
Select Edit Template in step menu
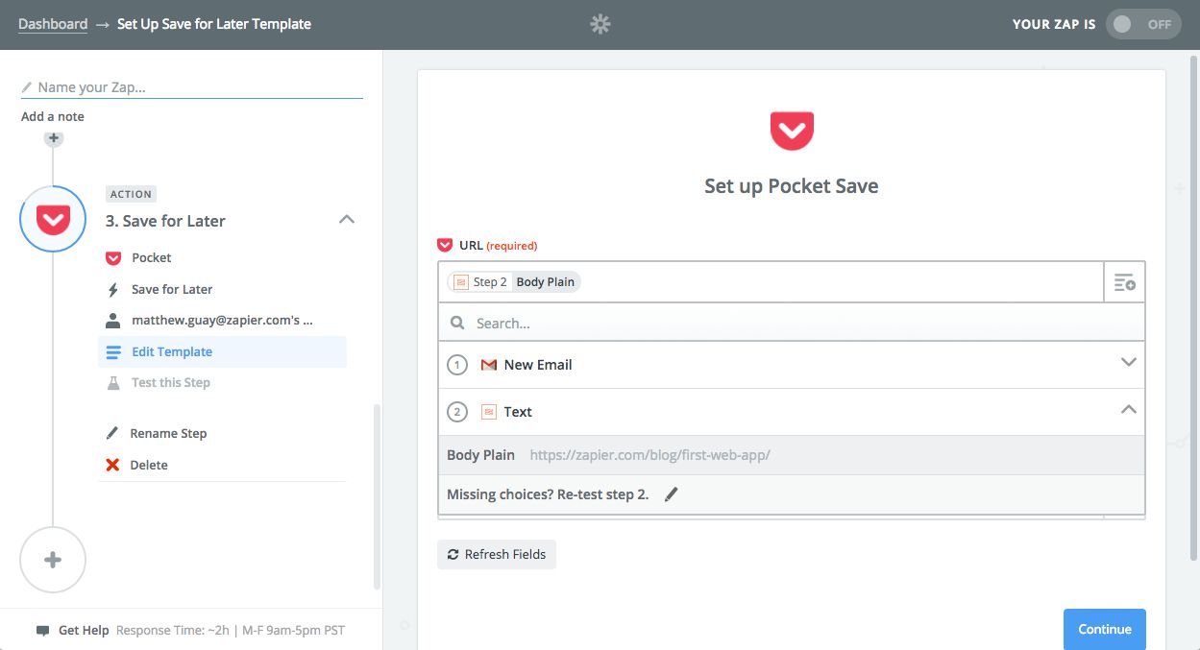223,351
